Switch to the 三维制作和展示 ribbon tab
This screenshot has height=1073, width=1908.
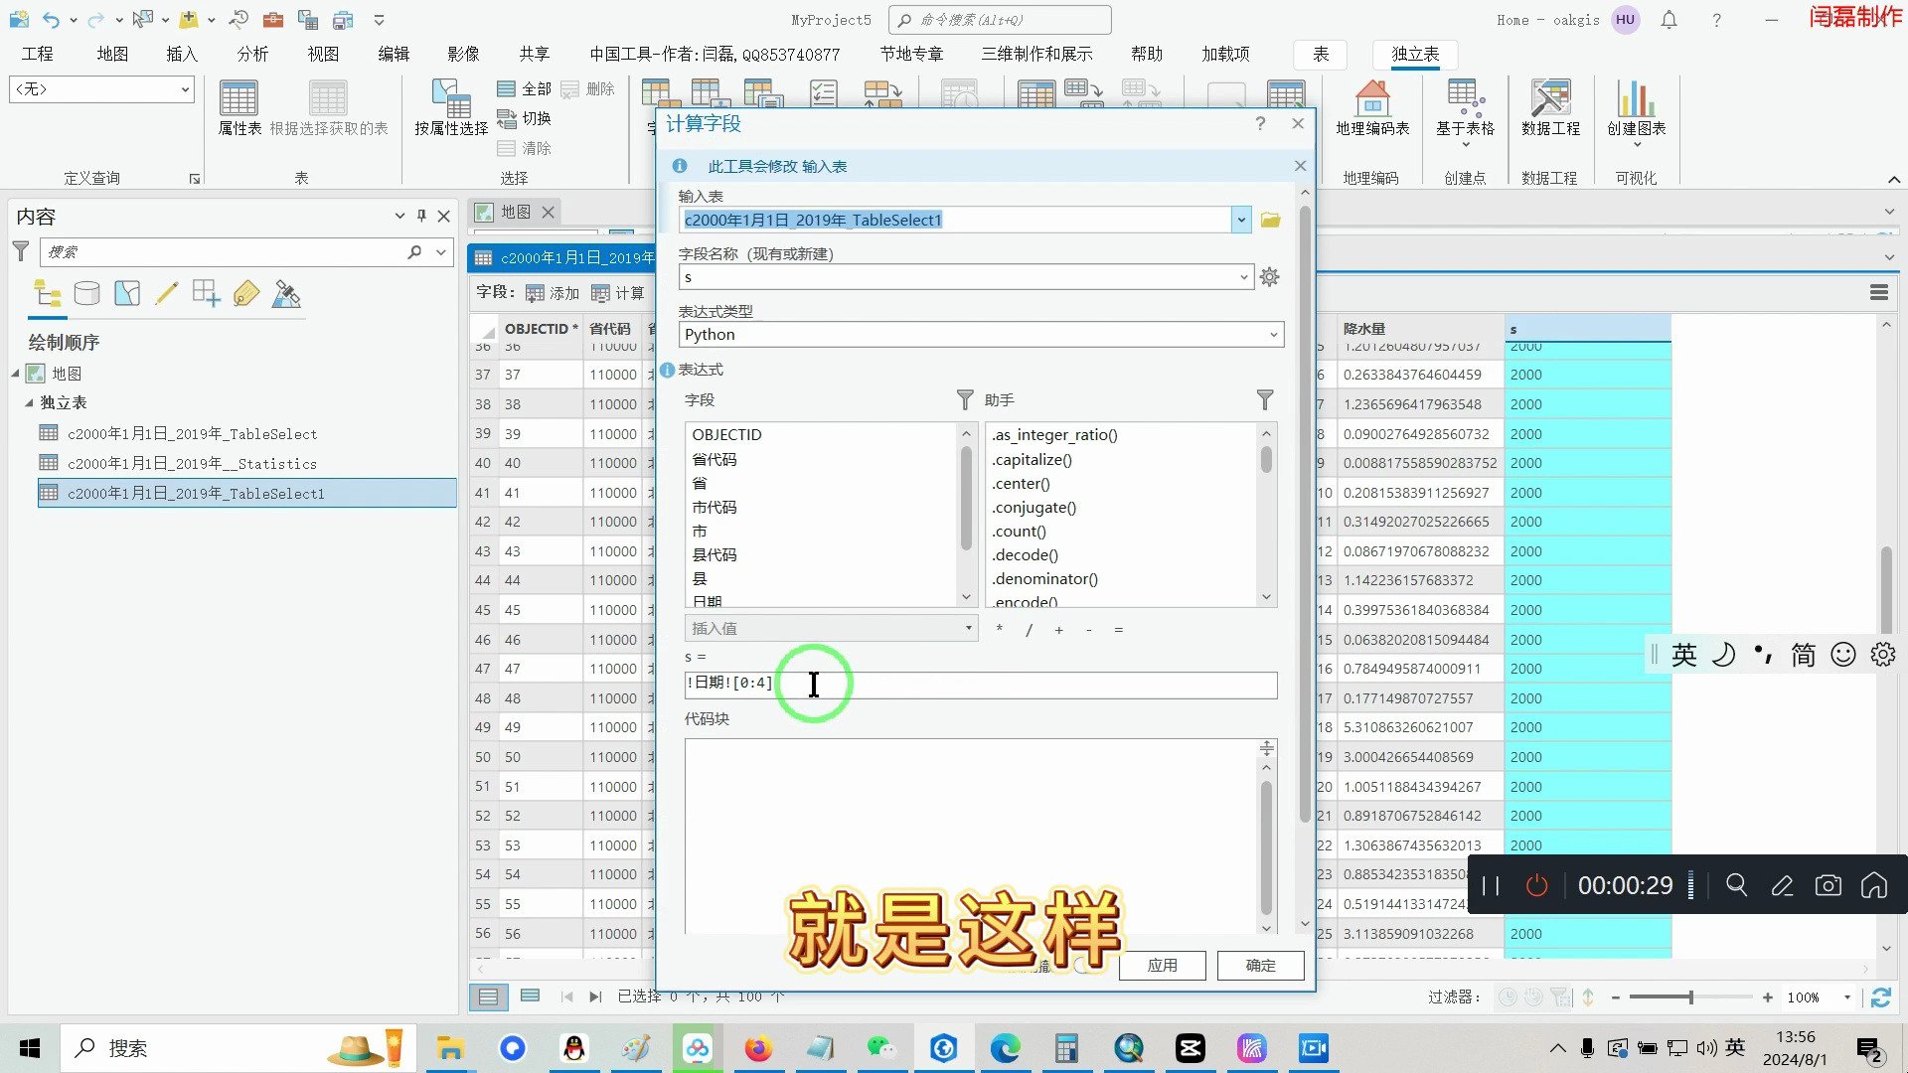(x=1036, y=54)
